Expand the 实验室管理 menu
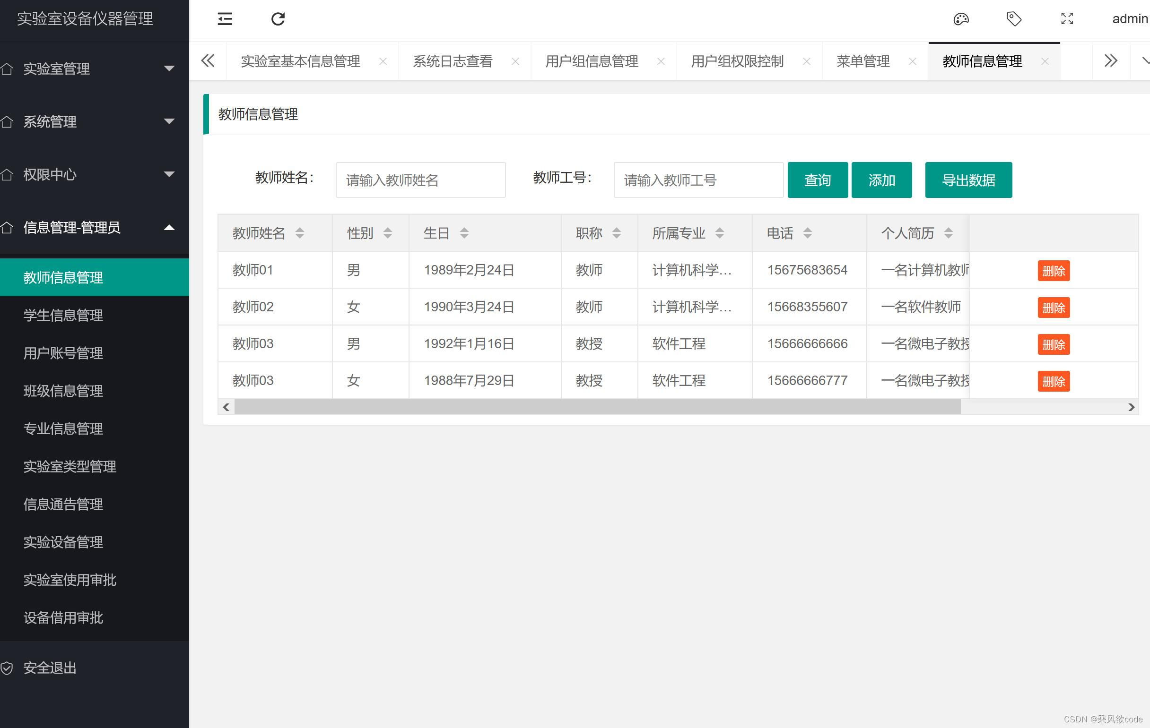 169,69
